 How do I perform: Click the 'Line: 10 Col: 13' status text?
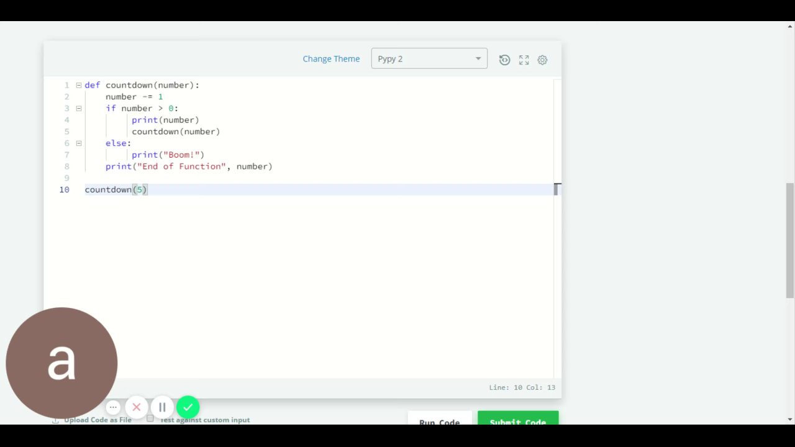point(522,387)
